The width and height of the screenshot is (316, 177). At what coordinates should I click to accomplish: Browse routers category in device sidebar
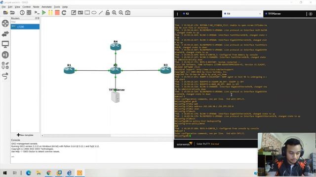click(5, 24)
